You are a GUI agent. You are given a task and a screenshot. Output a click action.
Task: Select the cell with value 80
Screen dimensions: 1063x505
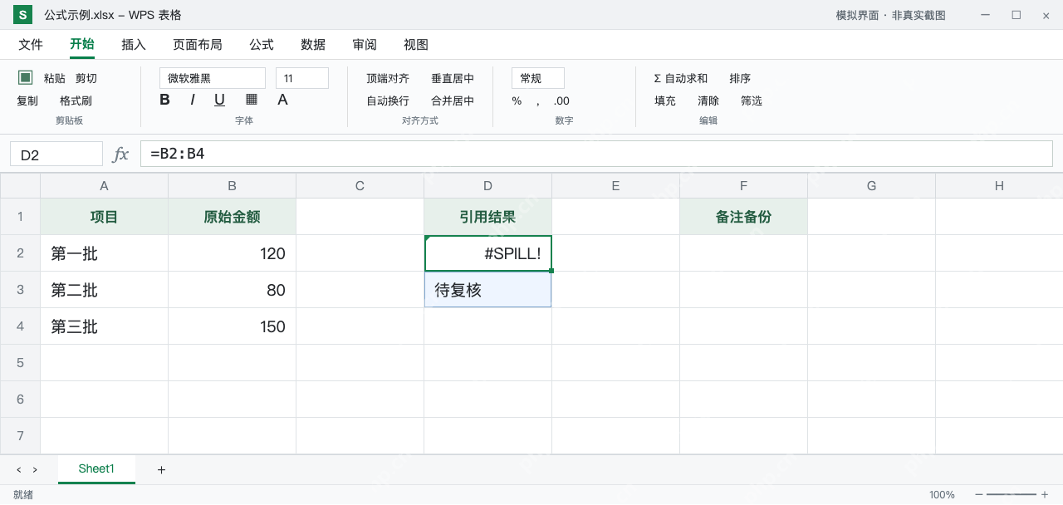(x=233, y=290)
